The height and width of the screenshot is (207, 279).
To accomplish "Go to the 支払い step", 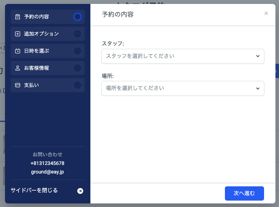I will (x=32, y=85).
